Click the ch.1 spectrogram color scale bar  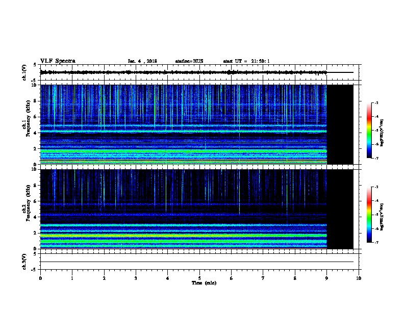(369, 131)
